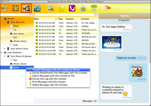Select the 10:32 PM 'Thank you for a...' row
The image size is (151, 106).
[x=66, y=54]
